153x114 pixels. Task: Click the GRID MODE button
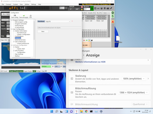click(101, 19)
